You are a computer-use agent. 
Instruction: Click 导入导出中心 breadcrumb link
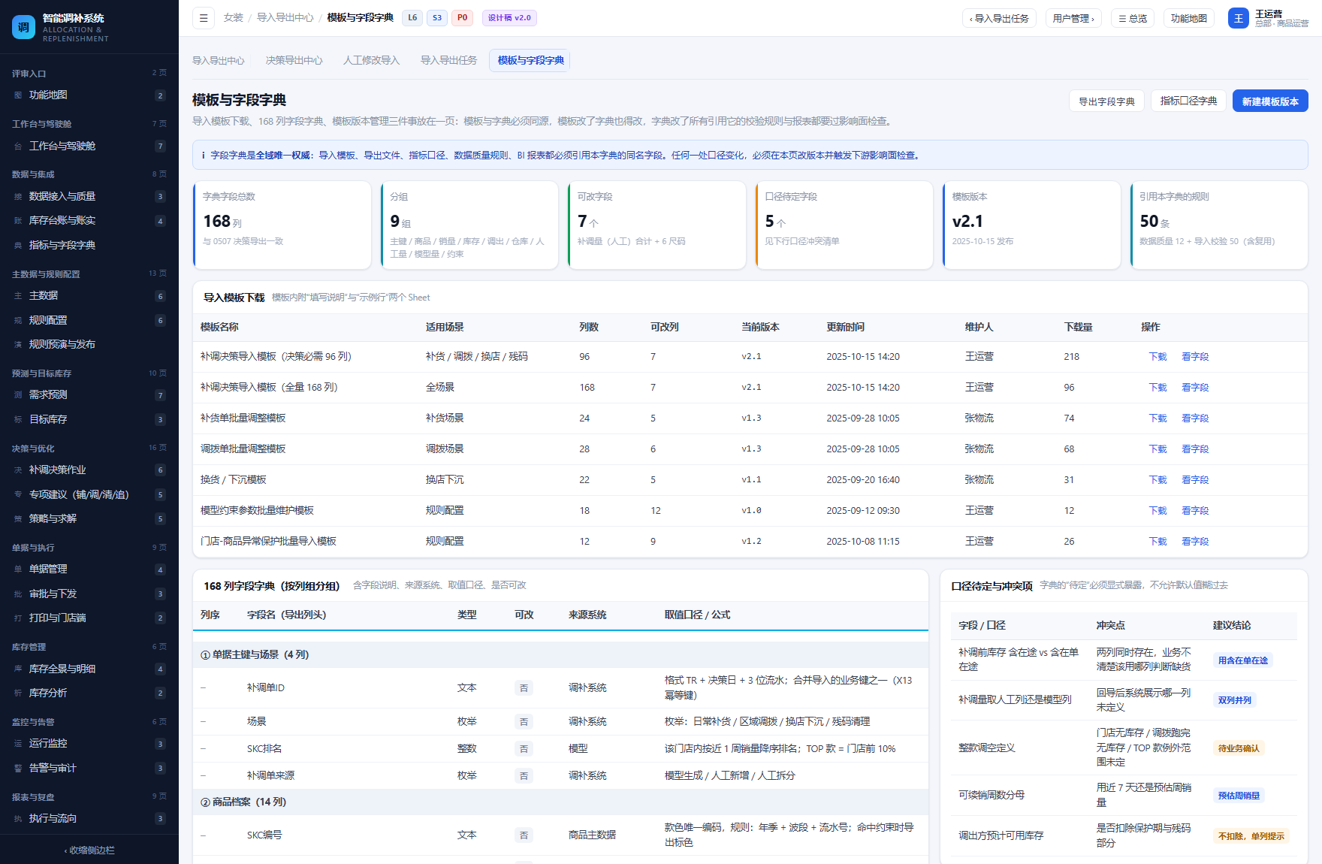[x=285, y=18]
